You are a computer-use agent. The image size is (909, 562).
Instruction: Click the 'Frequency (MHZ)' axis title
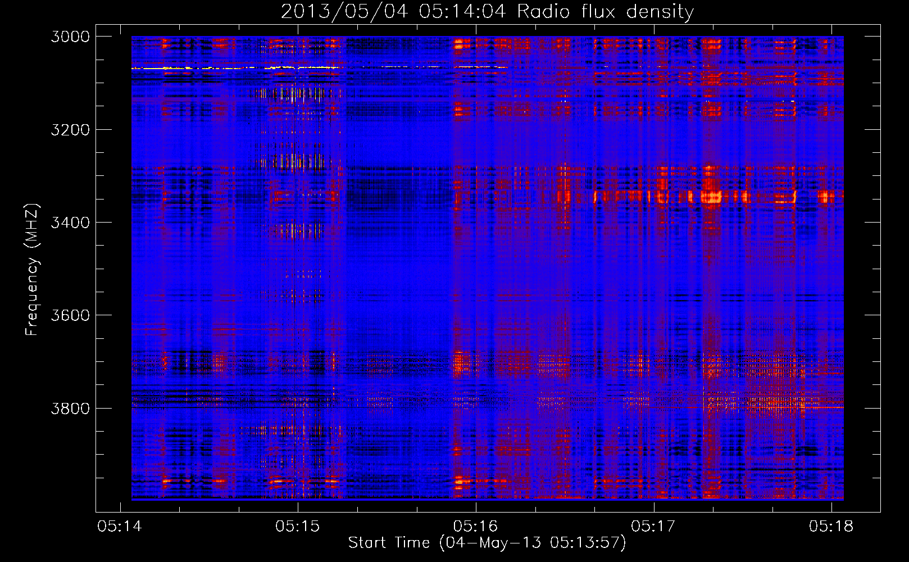[33, 269]
